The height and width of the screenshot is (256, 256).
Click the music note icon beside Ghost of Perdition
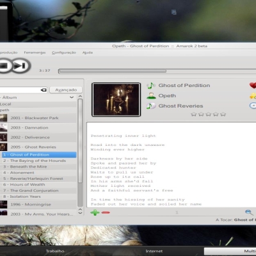(x=151, y=86)
